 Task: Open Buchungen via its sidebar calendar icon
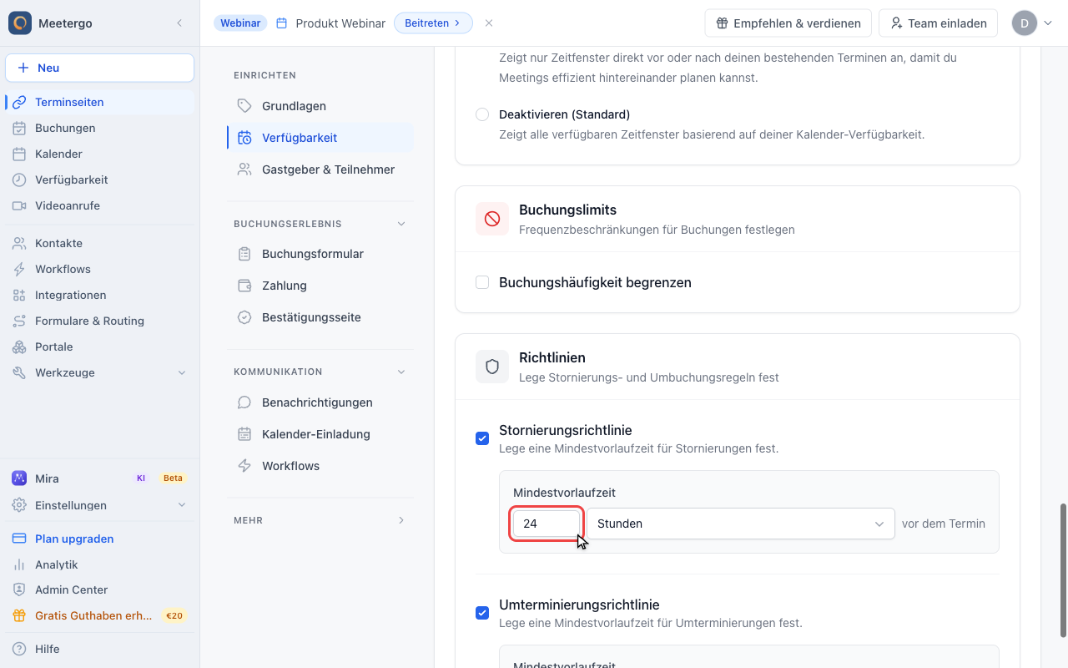19,128
